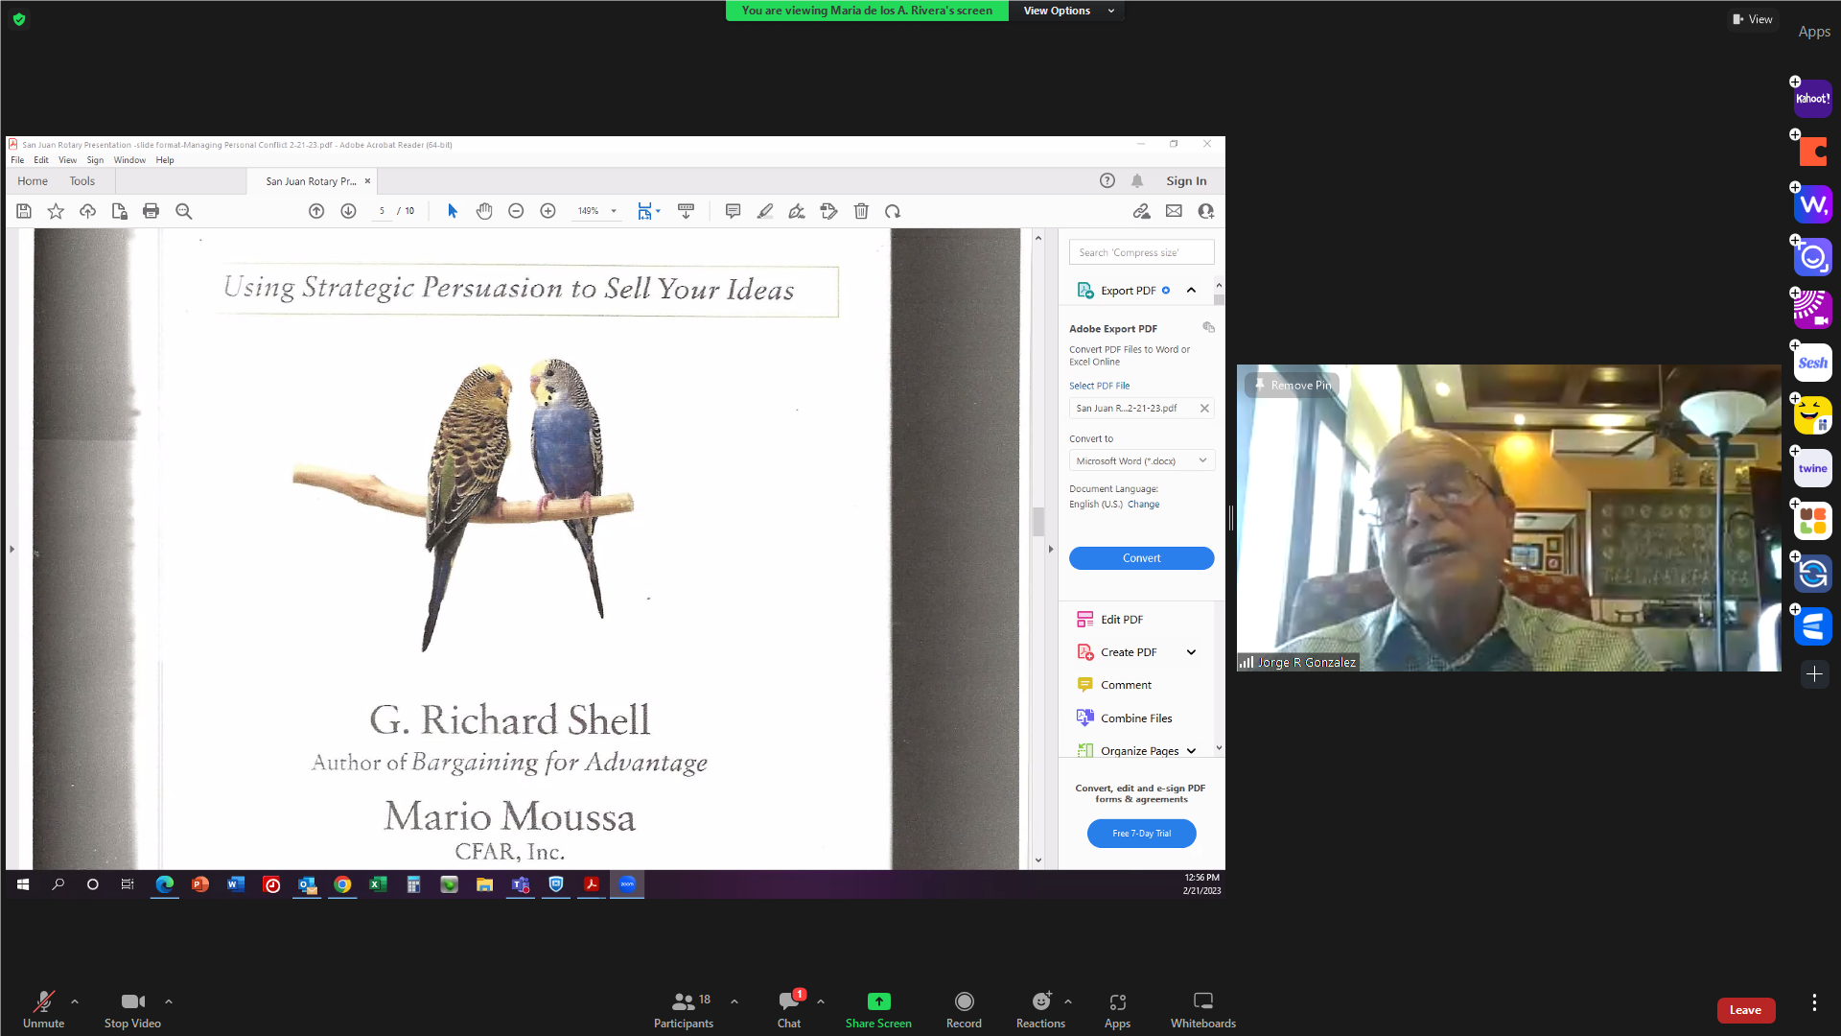This screenshot has width=1841, height=1036.
Task: Go to previous page with up arrow
Action: [x=316, y=211]
